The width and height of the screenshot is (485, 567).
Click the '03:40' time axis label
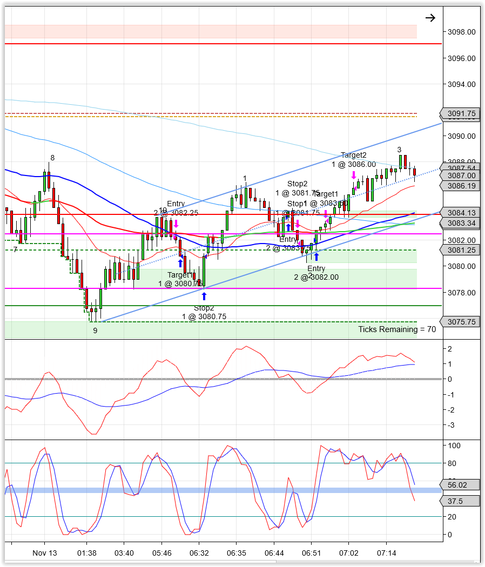(x=124, y=553)
